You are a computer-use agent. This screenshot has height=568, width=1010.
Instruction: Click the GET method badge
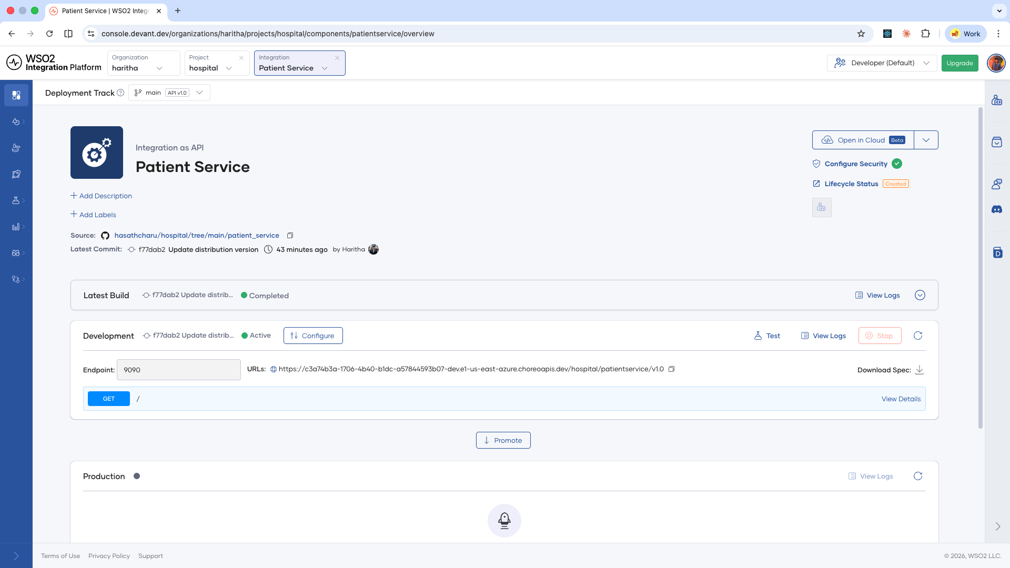pyautogui.click(x=109, y=399)
